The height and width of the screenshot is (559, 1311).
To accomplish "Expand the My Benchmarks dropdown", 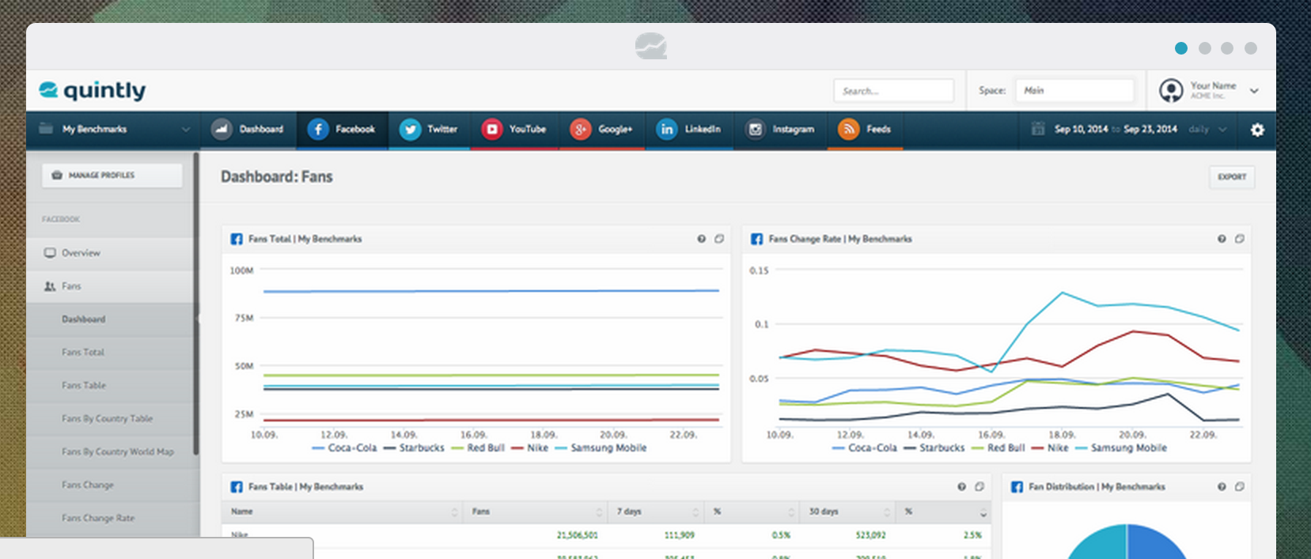I will click(114, 129).
